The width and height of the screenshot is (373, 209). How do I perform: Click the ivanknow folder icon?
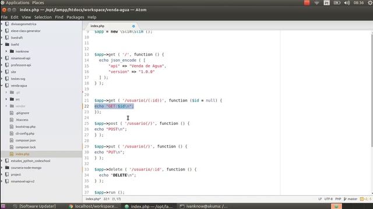pos(12,51)
